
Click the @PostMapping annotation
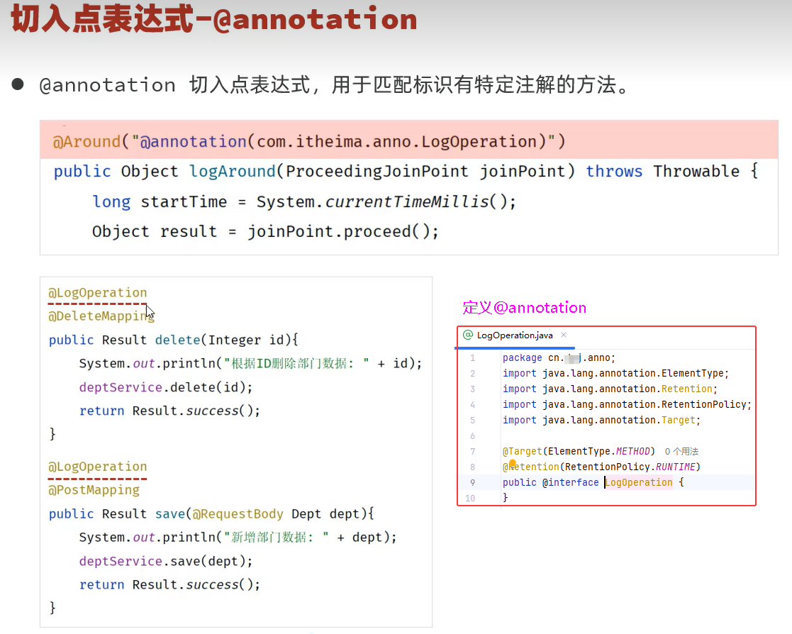[x=94, y=490]
